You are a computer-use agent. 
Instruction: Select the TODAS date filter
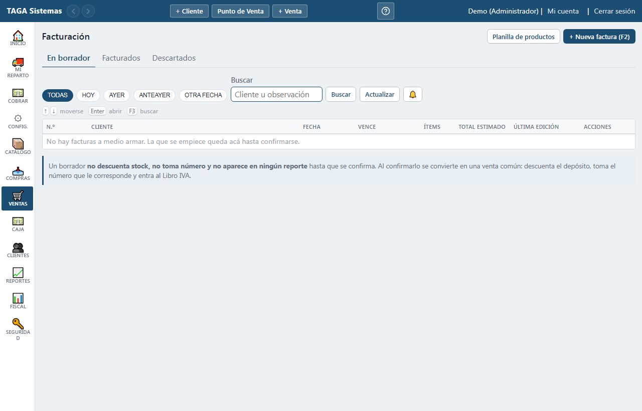pyautogui.click(x=58, y=95)
